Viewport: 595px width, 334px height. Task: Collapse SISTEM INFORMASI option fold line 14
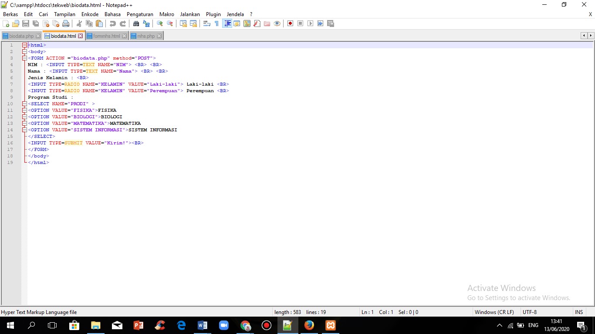click(24, 130)
